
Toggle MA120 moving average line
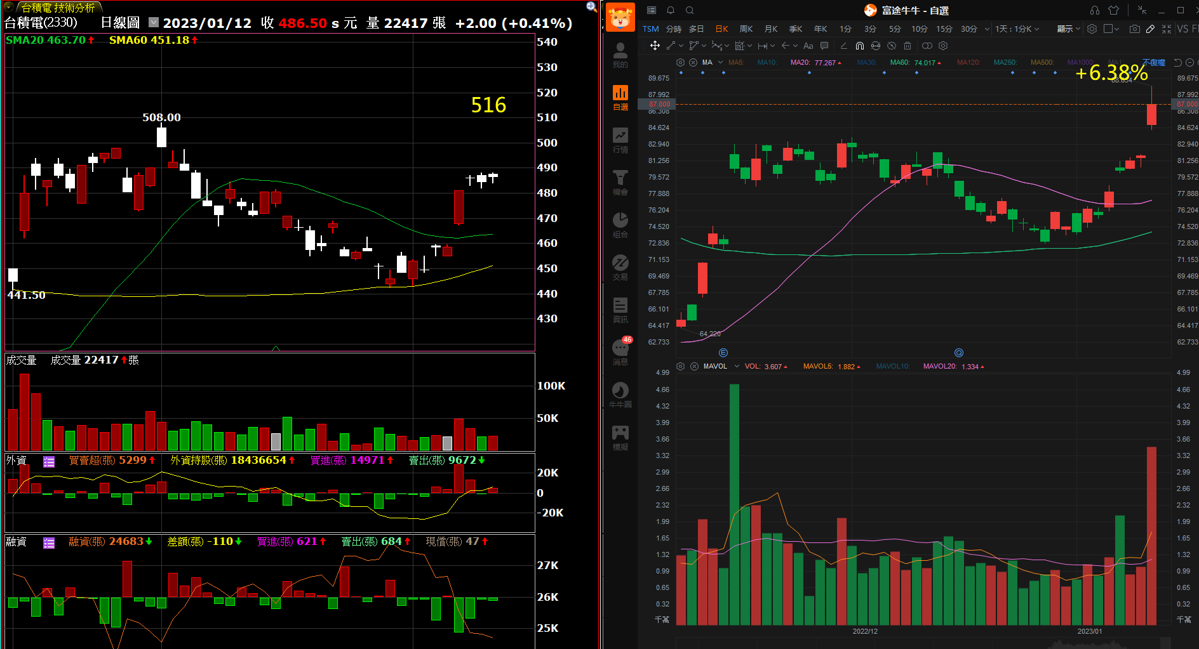point(968,62)
